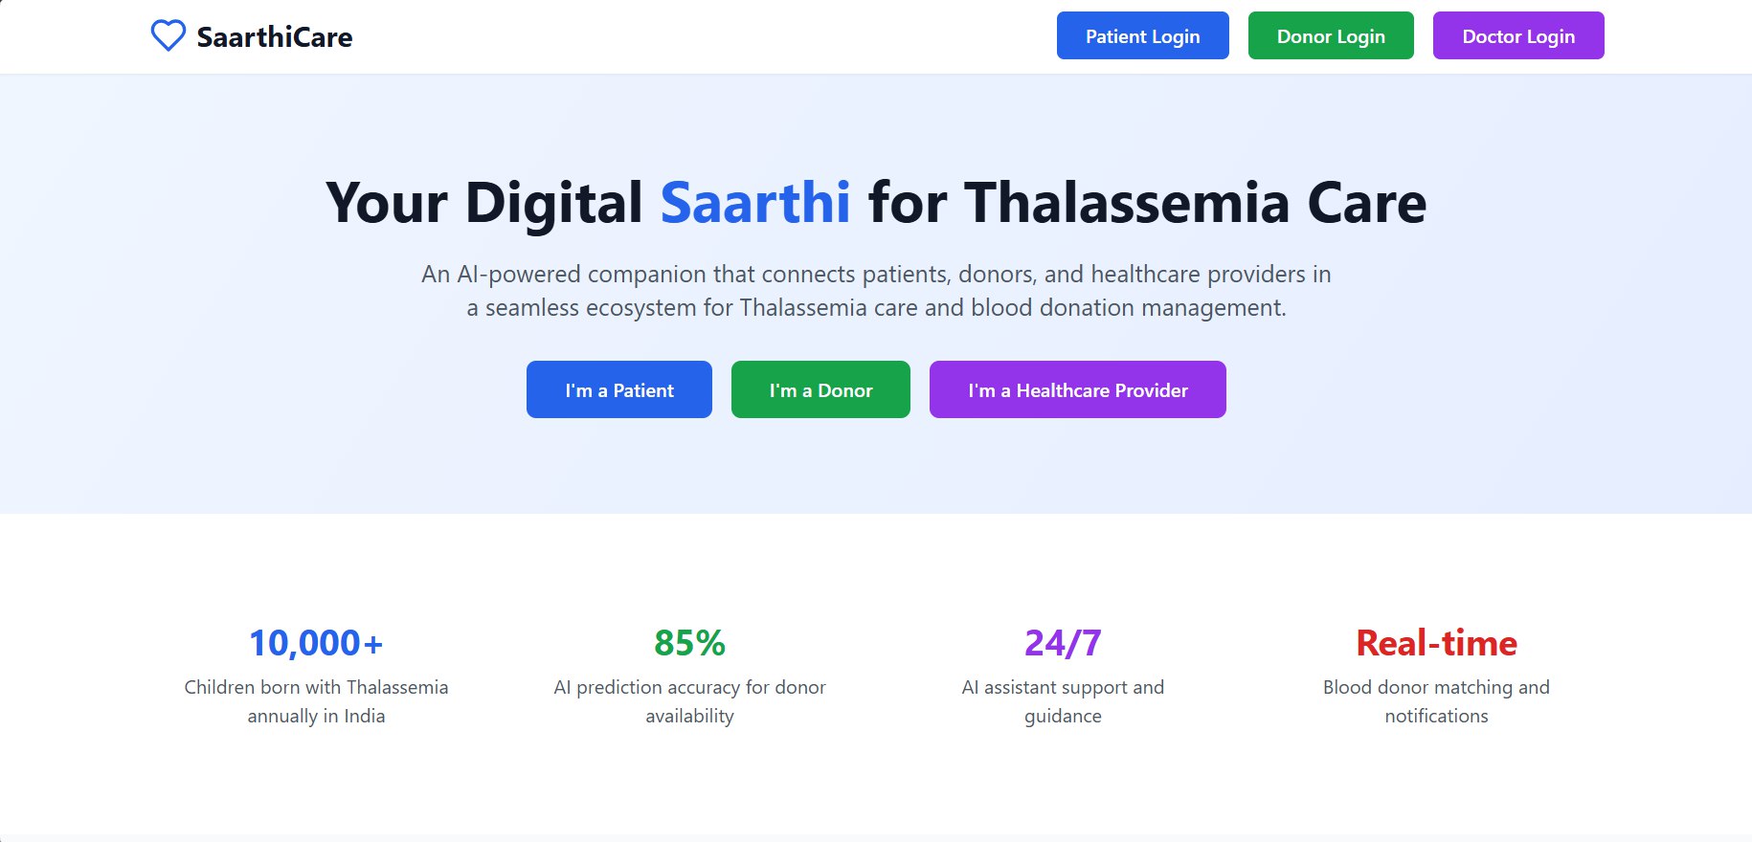Click the SaarthiCare brand name
Screen dimensions: 1752x842
[x=275, y=37]
